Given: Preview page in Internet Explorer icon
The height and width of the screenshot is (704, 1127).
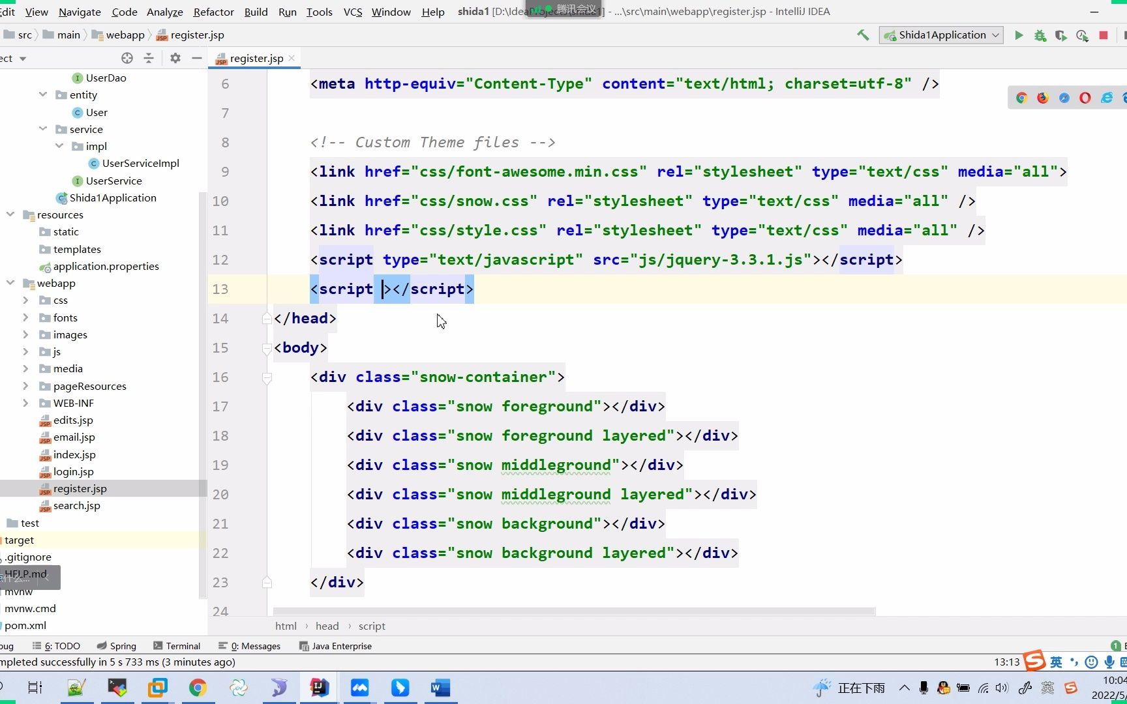Looking at the screenshot, I should tap(1107, 98).
